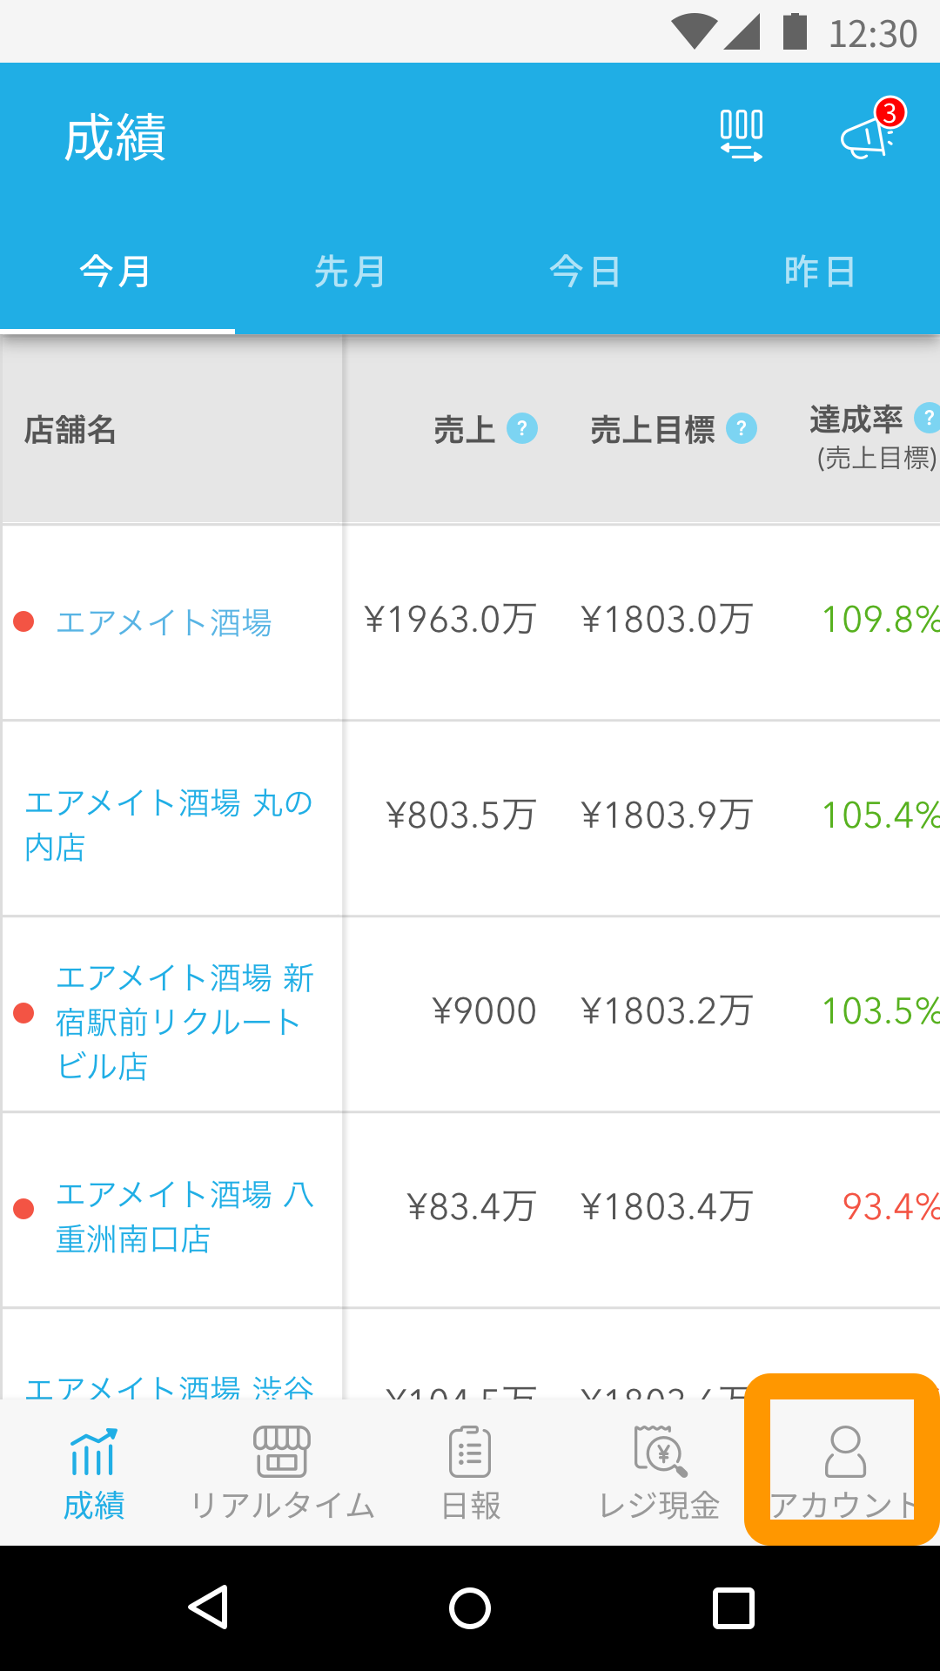The width and height of the screenshot is (940, 1671).
Task: Tap the help icon beside 売上
Action: [522, 428]
